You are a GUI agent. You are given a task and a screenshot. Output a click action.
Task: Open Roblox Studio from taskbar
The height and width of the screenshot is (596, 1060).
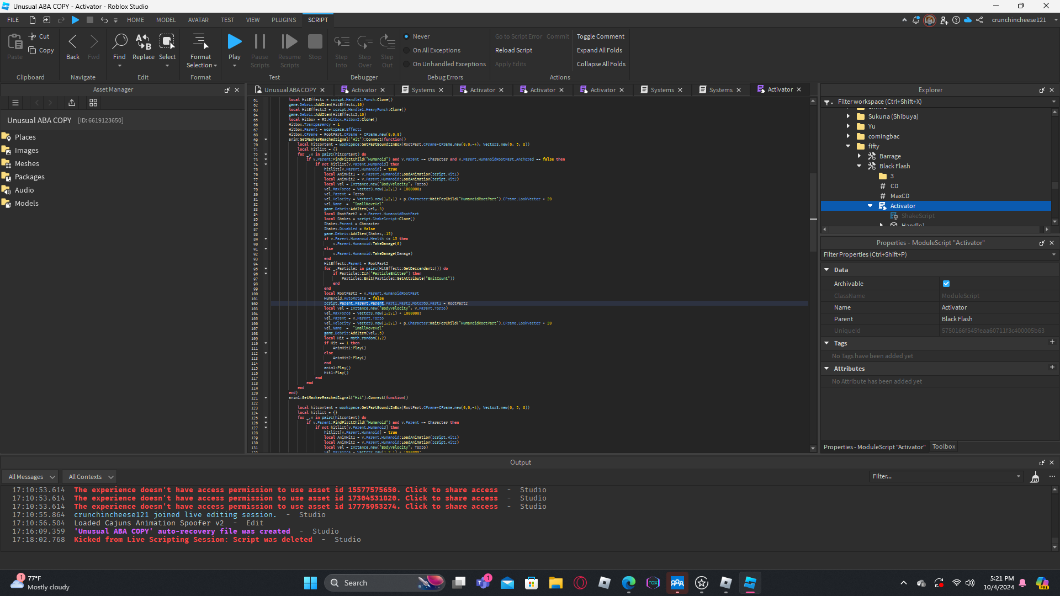pyautogui.click(x=750, y=583)
